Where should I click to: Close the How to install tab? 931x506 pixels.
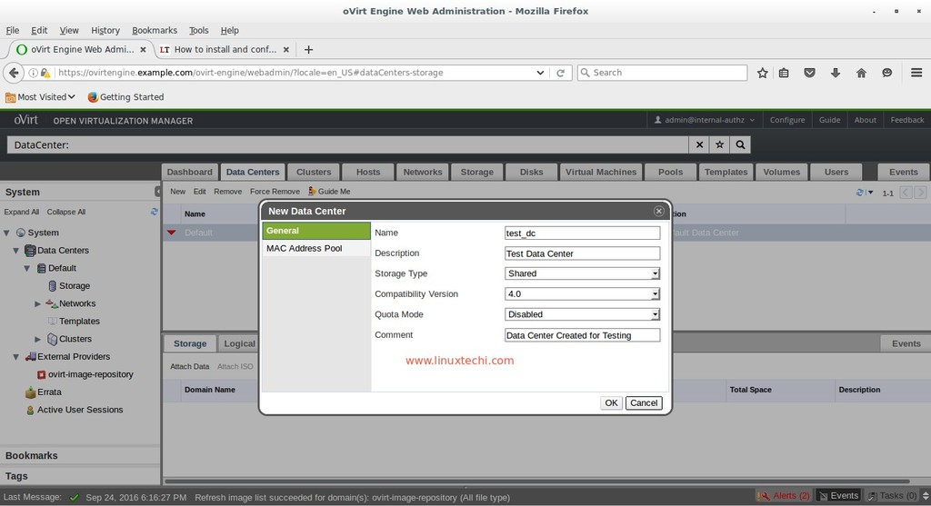tap(286, 50)
